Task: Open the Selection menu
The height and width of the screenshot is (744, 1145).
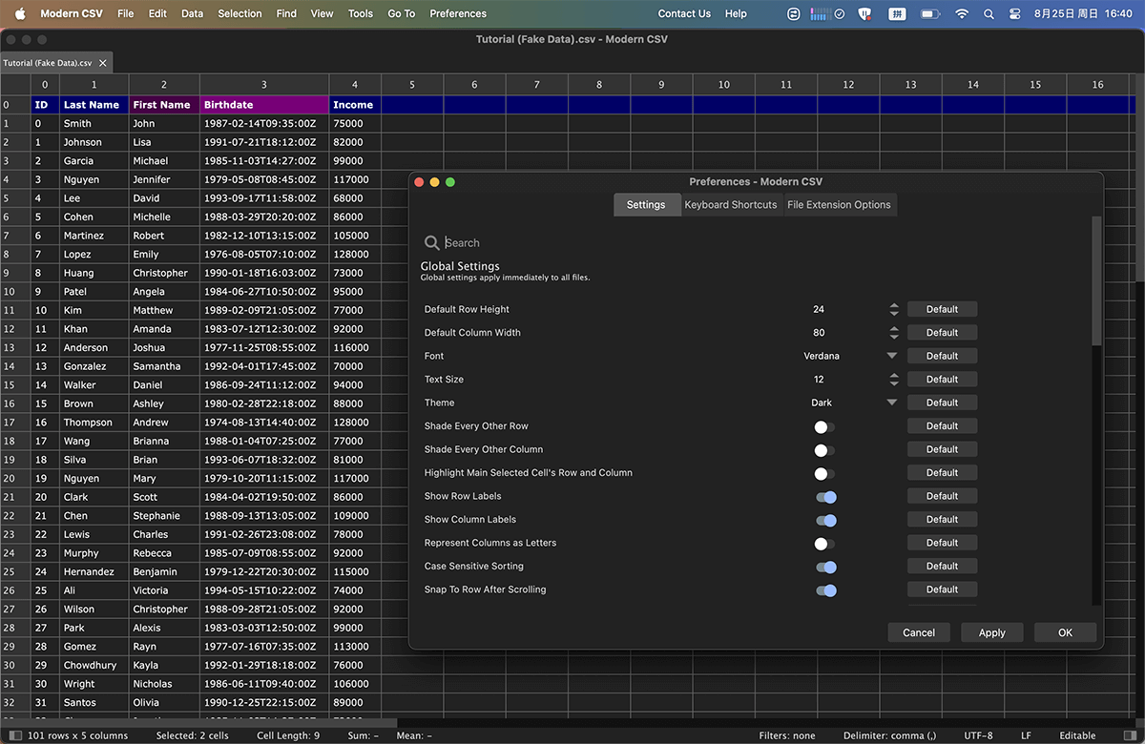Action: pyautogui.click(x=239, y=13)
